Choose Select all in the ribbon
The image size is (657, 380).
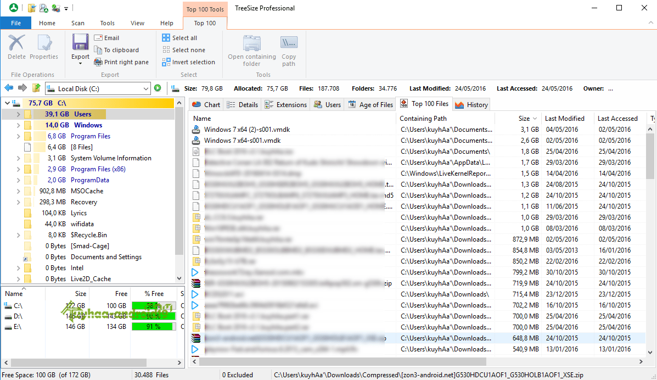point(179,38)
